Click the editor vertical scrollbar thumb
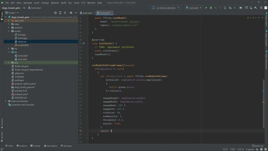268x151 pixels. coord(263,104)
